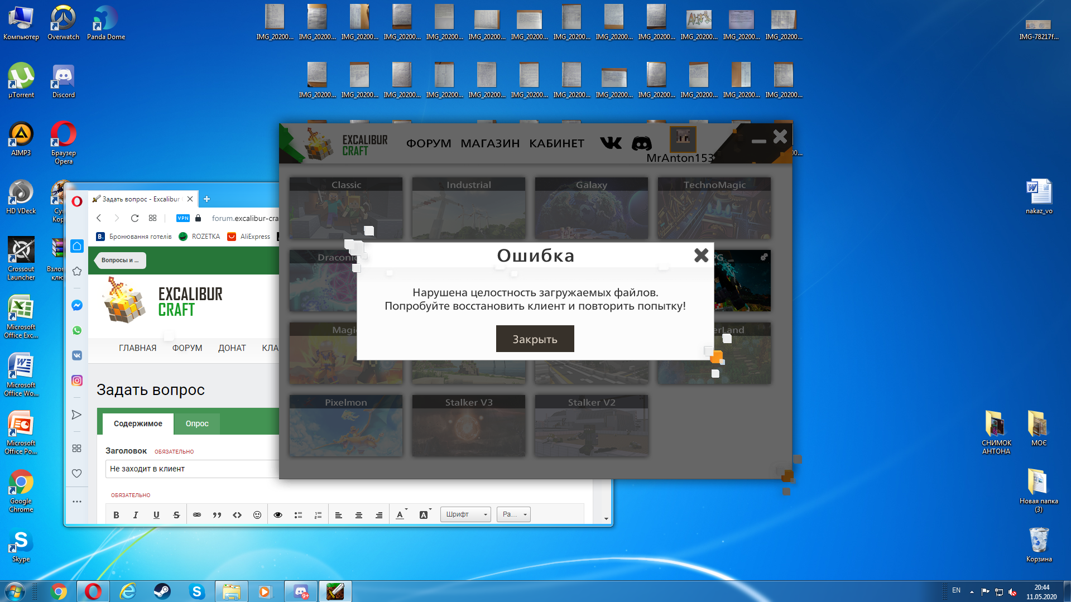1071x602 pixels.
Task: Toggle bulleted list in the editor
Action: click(298, 515)
